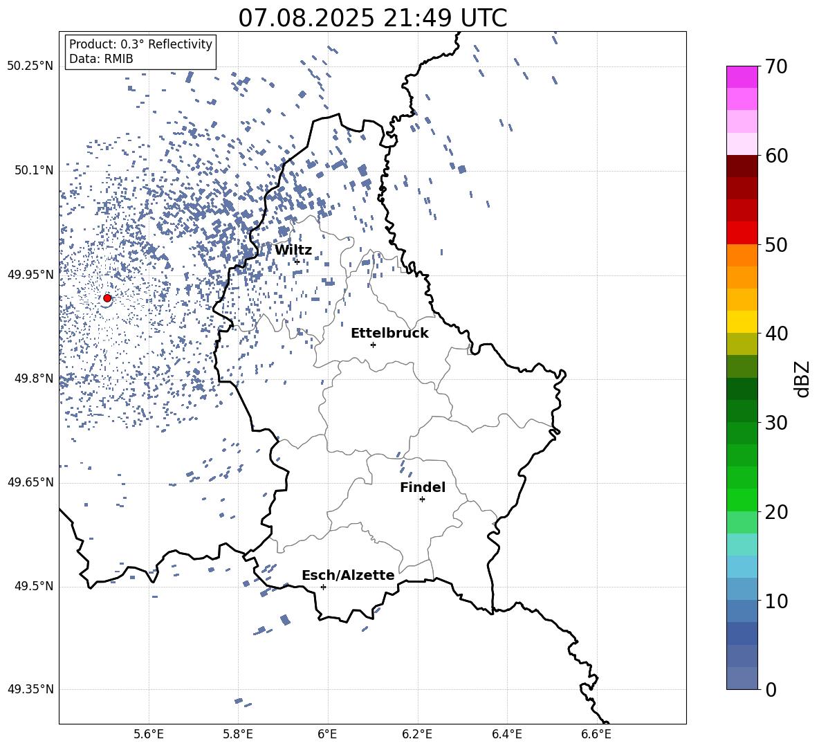Click the 'Data: RMIB' text

click(x=101, y=59)
